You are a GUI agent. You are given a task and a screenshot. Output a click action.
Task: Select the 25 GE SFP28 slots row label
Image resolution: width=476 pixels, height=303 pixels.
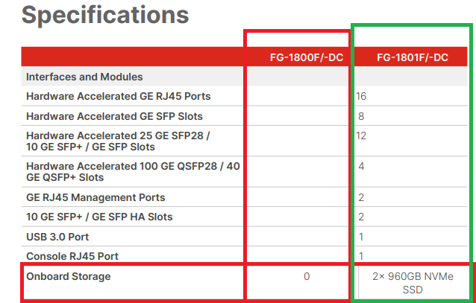118,141
